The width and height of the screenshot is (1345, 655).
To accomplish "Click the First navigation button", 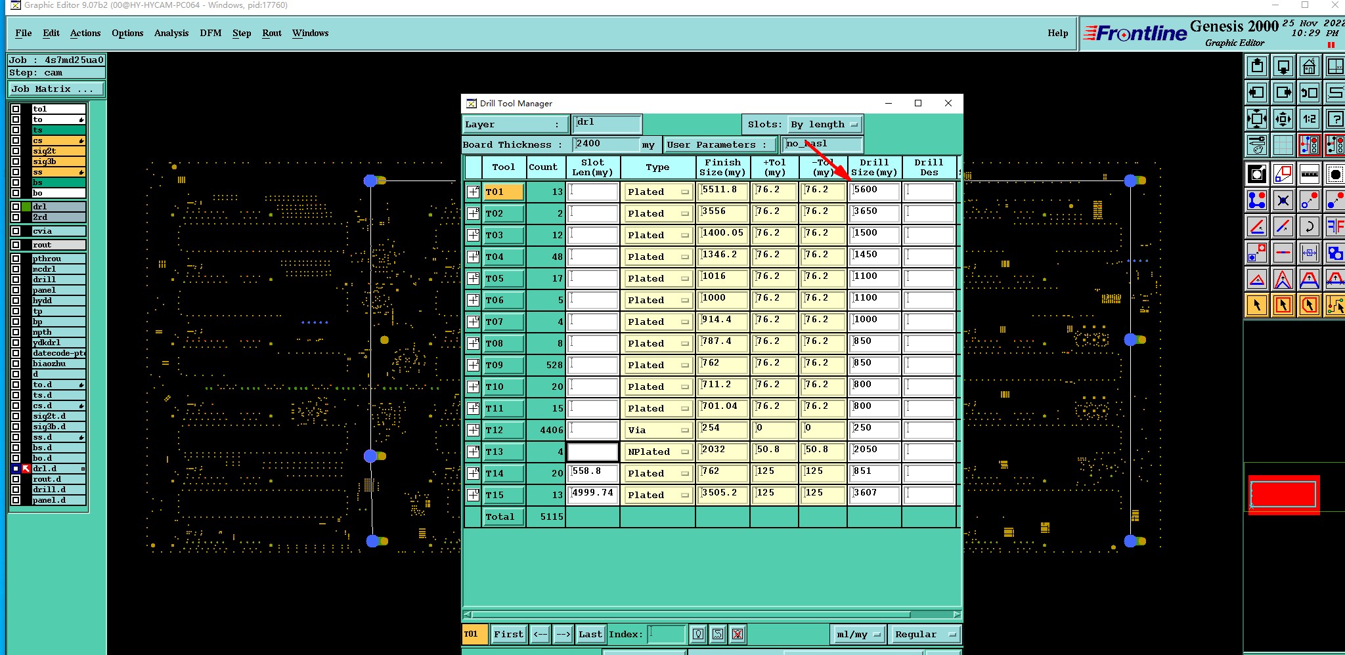I will [509, 634].
